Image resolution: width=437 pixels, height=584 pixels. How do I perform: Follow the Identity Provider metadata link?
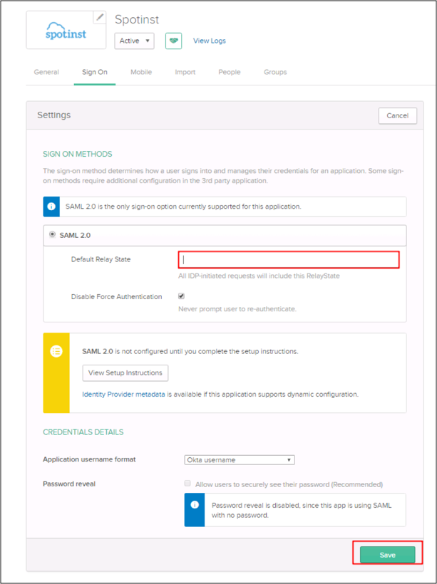[123, 394]
